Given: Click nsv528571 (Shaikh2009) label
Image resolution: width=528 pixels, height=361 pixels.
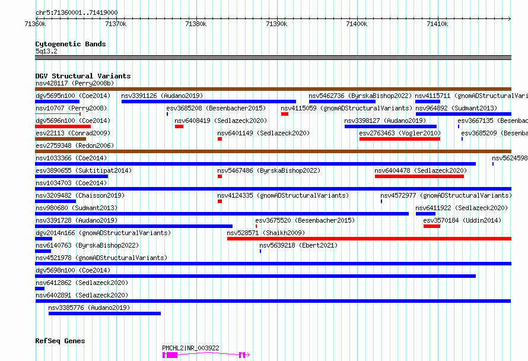Looking at the screenshot, I should click(266, 233).
